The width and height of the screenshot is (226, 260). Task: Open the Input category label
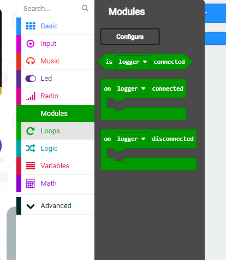49,44
